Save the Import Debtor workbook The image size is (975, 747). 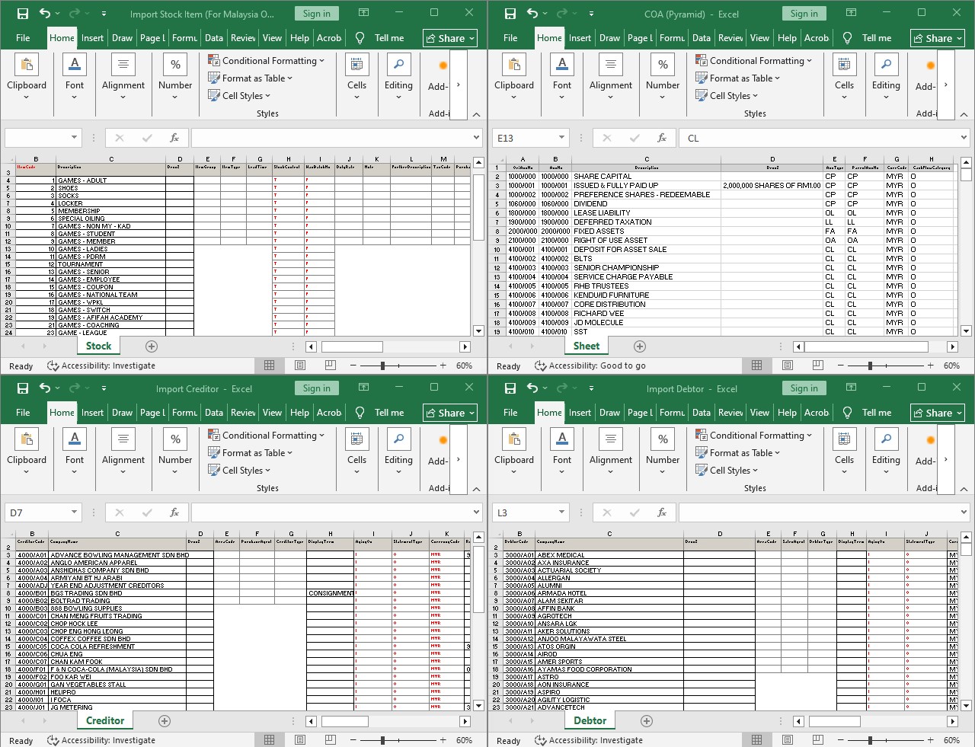510,388
